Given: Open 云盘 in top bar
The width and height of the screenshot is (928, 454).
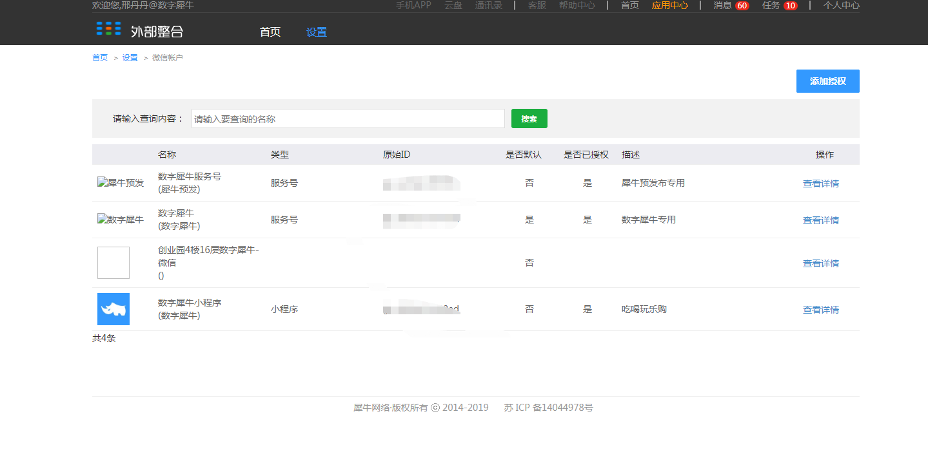Looking at the screenshot, I should [x=453, y=5].
